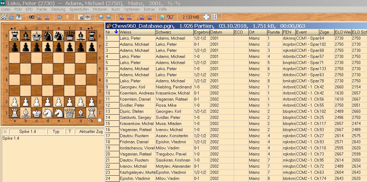The height and width of the screenshot is (182, 367).
Task: Click the shrink window arrows icon
Action: [214, 17]
